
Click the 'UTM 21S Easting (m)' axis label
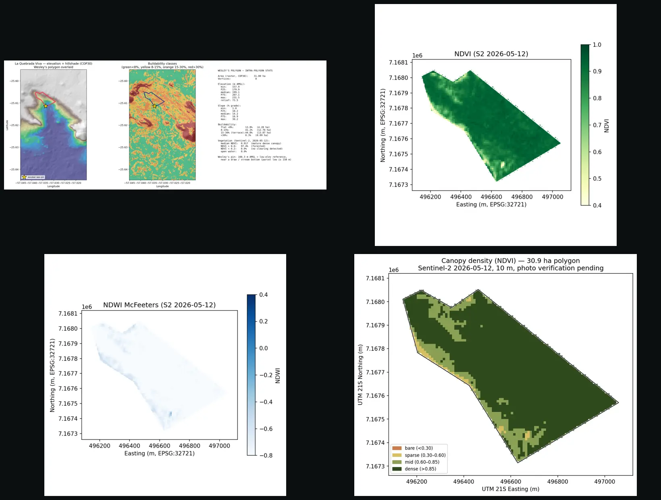(x=511, y=489)
